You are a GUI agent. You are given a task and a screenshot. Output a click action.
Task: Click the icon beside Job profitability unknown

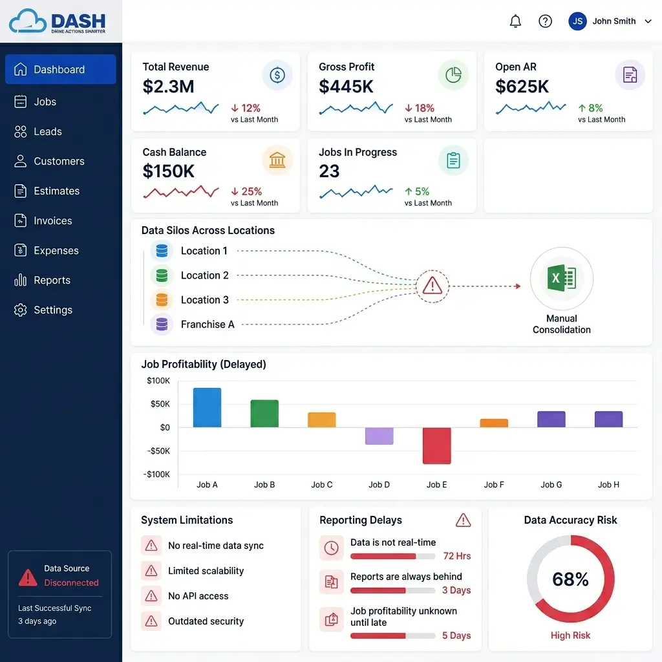(x=332, y=619)
